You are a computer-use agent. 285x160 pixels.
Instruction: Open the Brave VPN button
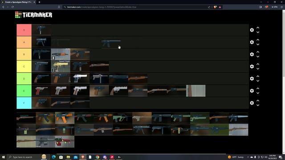(274, 7)
